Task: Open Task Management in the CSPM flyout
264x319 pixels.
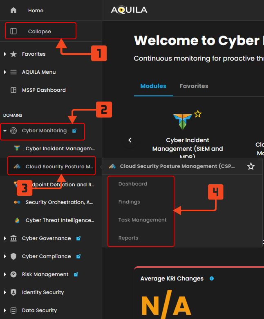Action: (x=142, y=220)
